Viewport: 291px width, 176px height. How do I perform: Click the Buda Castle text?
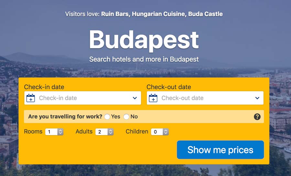[205, 14]
